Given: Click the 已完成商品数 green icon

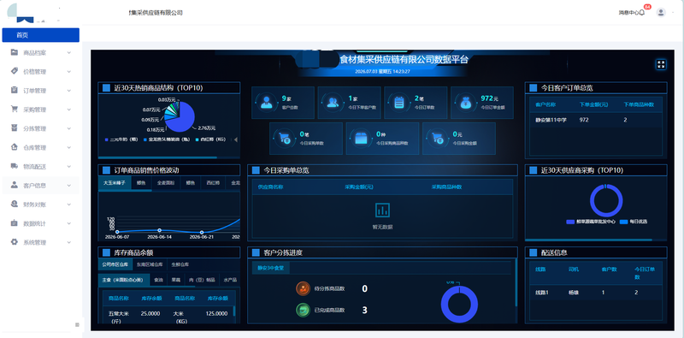Looking at the screenshot, I should (303, 310).
